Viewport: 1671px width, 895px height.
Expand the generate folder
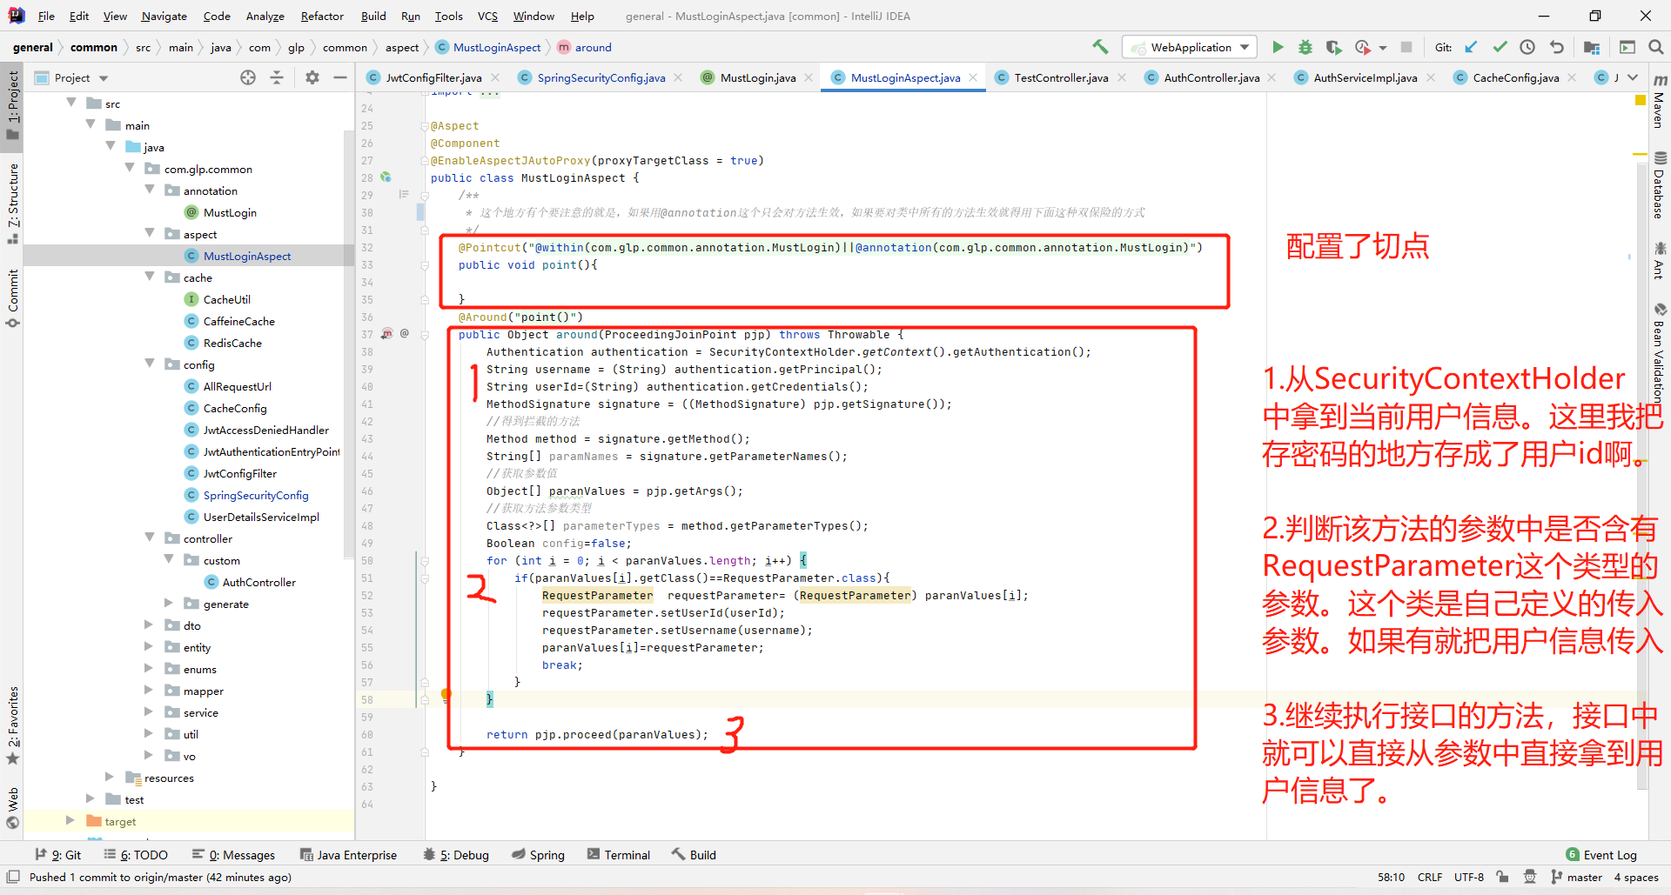(x=169, y=603)
